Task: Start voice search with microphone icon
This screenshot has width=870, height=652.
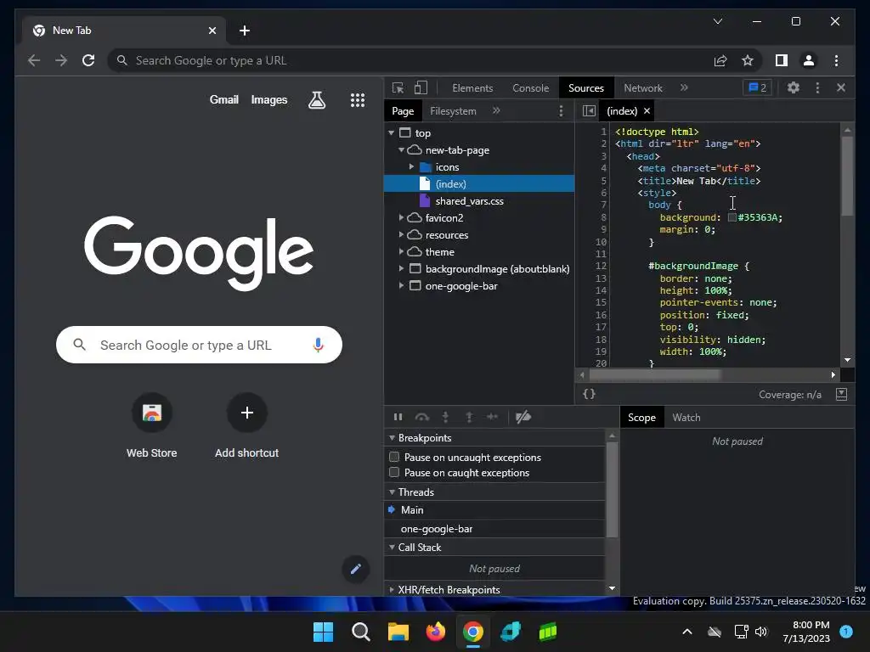Action: 318,345
